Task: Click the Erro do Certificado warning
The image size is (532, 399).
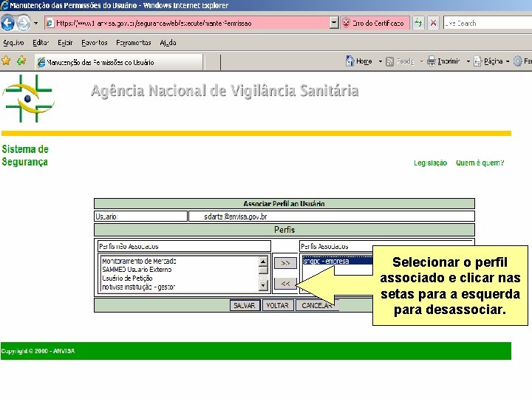Action: (x=374, y=23)
